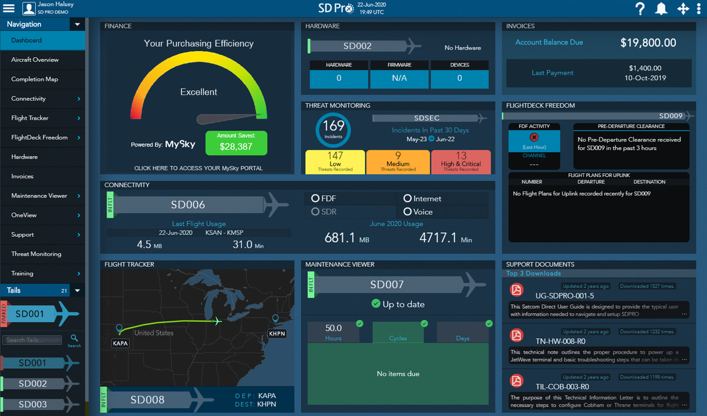Click the Search Tails input field
This screenshot has width=707, height=416.
(x=32, y=339)
